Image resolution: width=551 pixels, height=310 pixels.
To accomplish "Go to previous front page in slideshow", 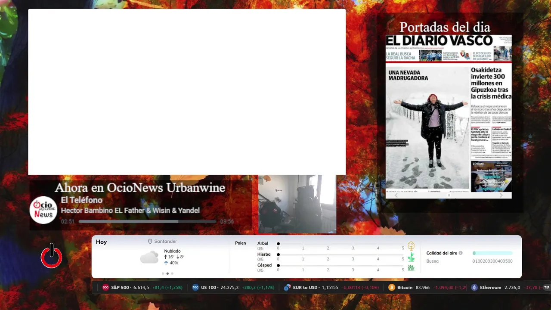I will [396, 195].
